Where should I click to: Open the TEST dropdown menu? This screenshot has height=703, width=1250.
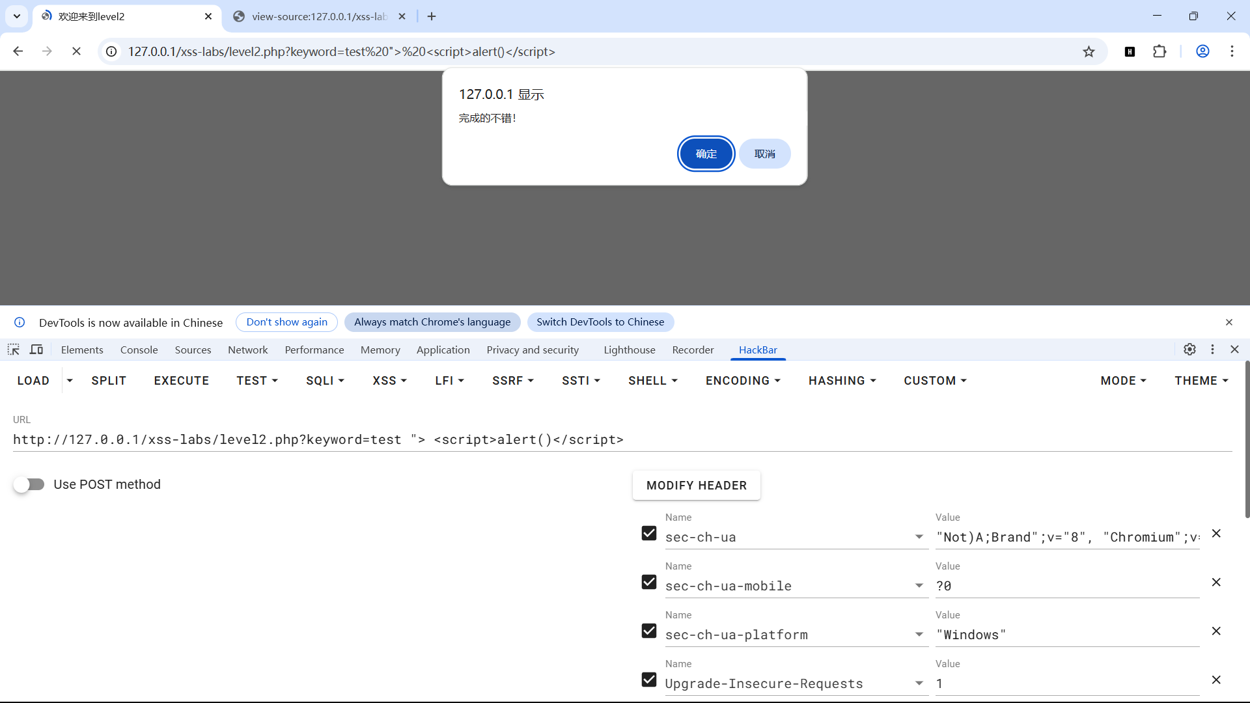[x=257, y=381]
